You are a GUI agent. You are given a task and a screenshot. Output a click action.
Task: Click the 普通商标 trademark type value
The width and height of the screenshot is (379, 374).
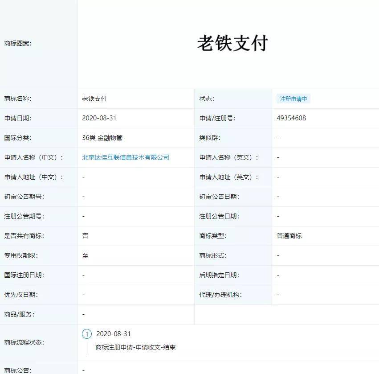[289, 236]
